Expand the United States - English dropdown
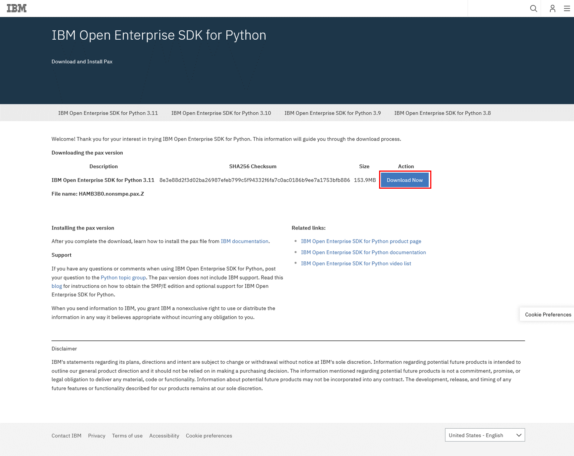The width and height of the screenshot is (574, 456). [485, 435]
